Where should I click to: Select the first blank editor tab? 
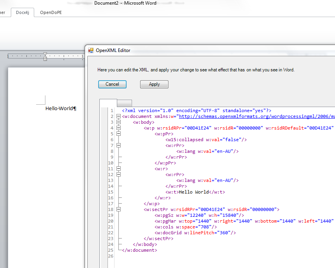tap(108, 103)
